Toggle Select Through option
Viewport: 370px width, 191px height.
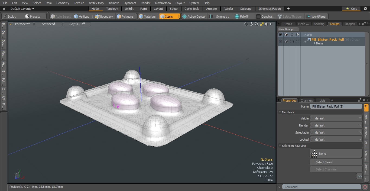290,17
